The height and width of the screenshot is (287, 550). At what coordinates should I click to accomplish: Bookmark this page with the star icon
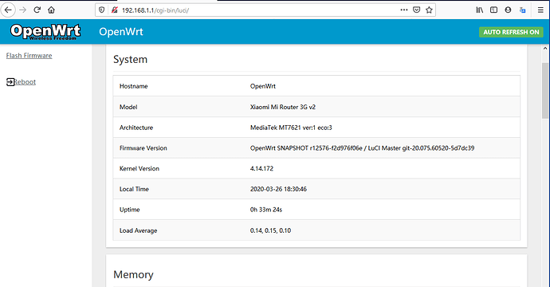coord(429,10)
